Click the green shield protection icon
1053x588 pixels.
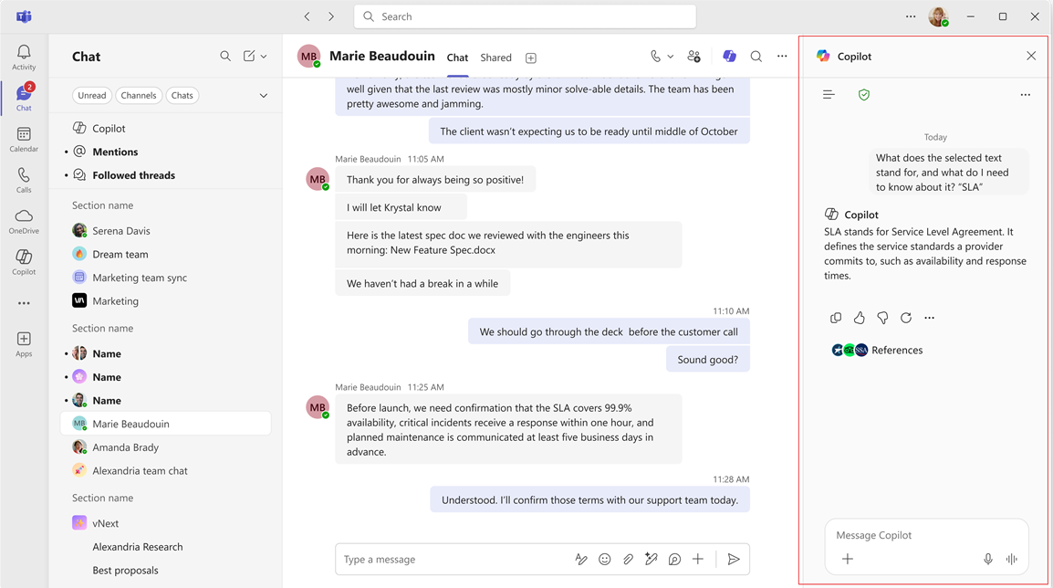(x=864, y=95)
